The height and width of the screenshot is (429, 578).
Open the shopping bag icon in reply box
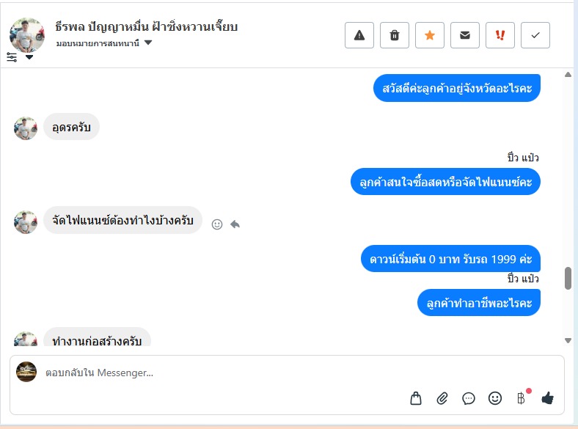(416, 398)
